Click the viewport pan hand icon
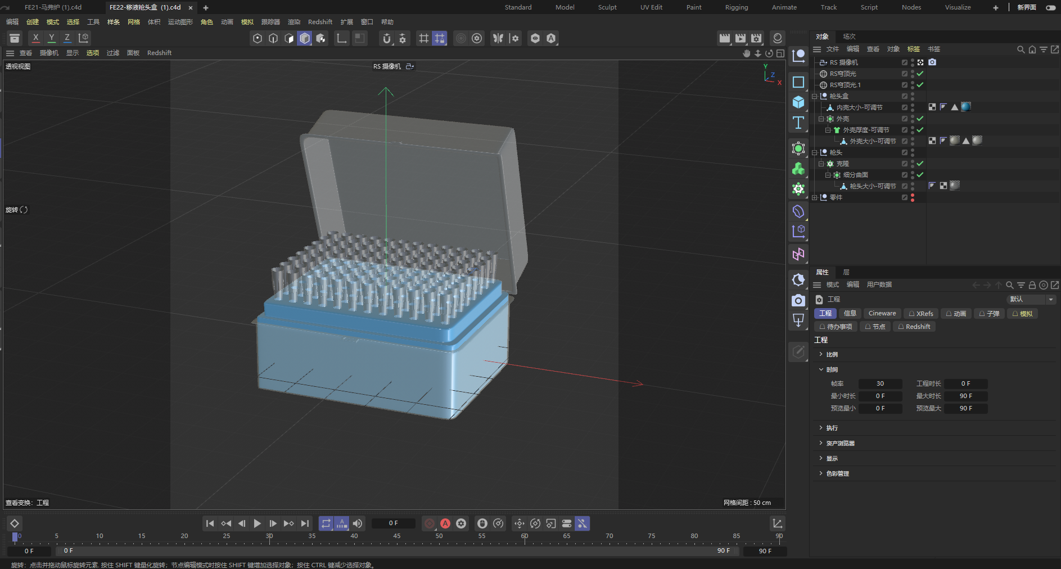This screenshot has width=1061, height=569. tap(747, 53)
